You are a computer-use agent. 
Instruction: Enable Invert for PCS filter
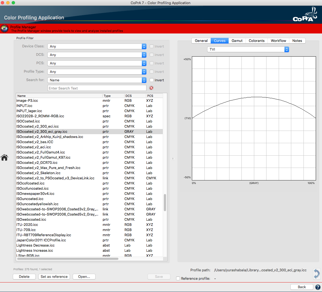152,63
